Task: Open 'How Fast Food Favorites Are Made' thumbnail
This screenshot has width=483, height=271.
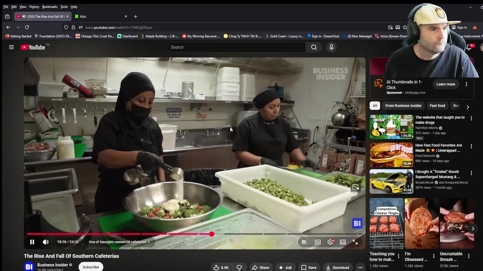Action: click(x=391, y=155)
